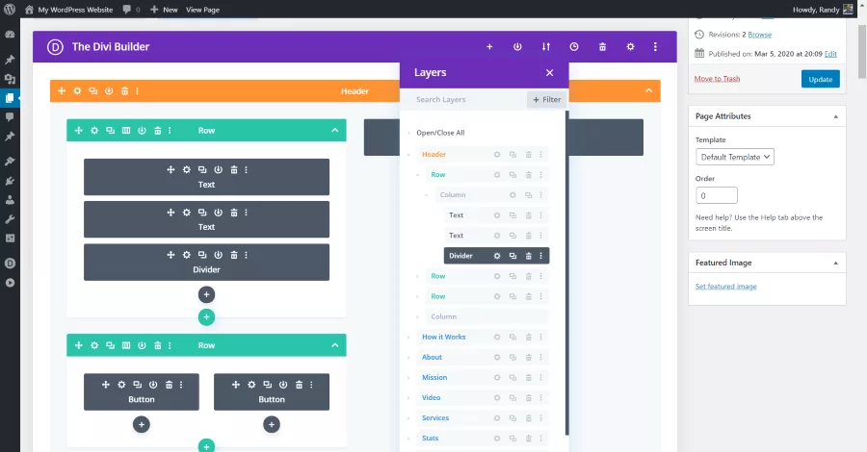The width and height of the screenshot is (867, 452).
Task: Collapse the Featured Image panel
Action: point(835,264)
